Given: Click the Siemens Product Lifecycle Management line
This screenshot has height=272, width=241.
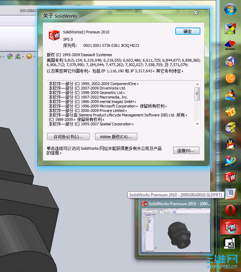Looking at the screenshot, I should coord(118,115).
